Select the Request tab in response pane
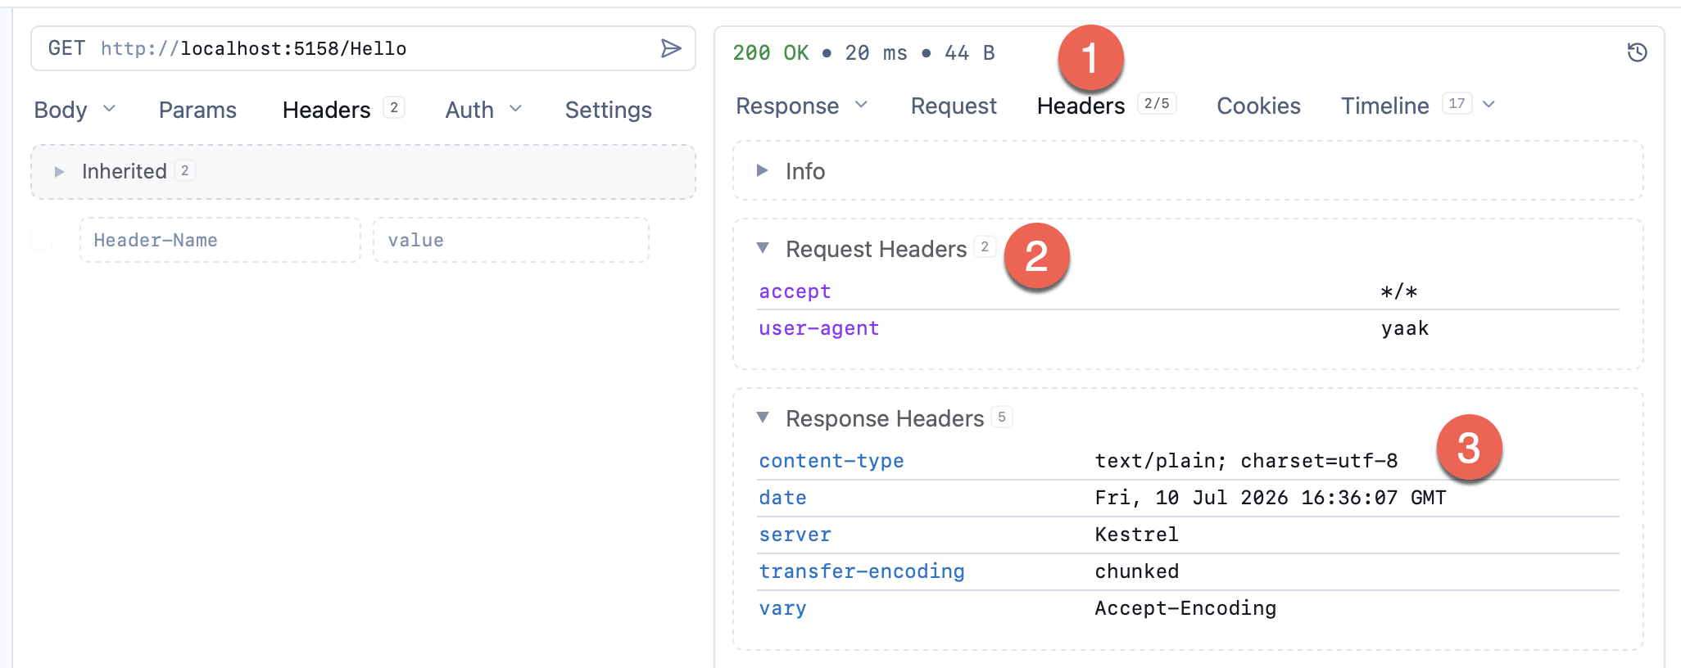Image resolution: width=1681 pixels, height=668 pixels. (954, 106)
